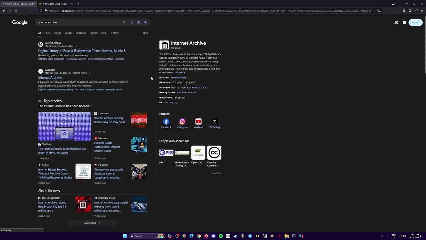Click the search query input field
426x240 pixels.
coord(79,22)
